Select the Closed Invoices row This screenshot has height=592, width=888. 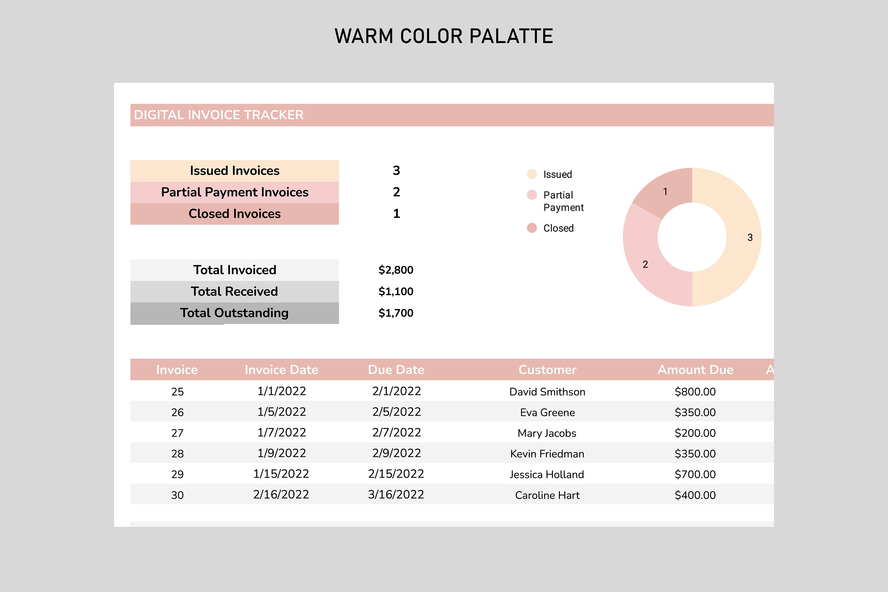tap(234, 213)
